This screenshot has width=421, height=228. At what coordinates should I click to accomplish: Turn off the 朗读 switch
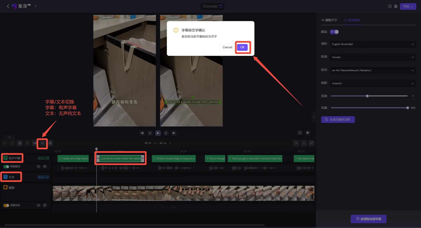click(334, 32)
